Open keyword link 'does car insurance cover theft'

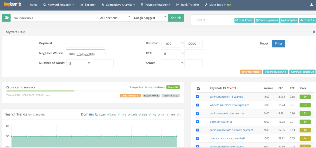tap(227, 138)
